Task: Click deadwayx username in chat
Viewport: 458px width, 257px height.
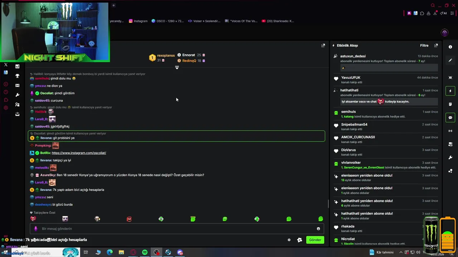Action: click(x=43, y=205)
